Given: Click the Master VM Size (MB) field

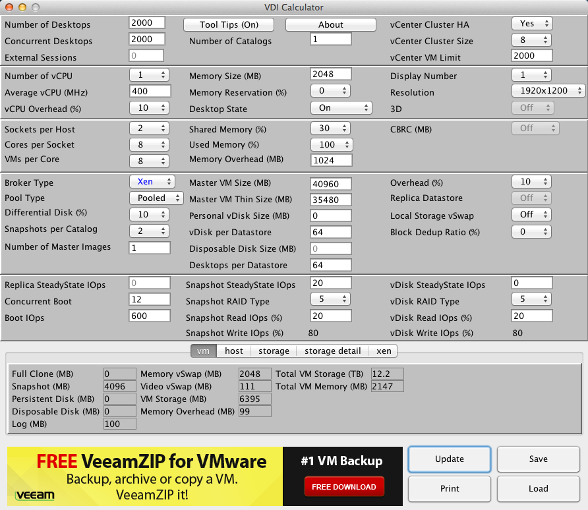Looking at the screenshot, I should (x=331, y=184).
